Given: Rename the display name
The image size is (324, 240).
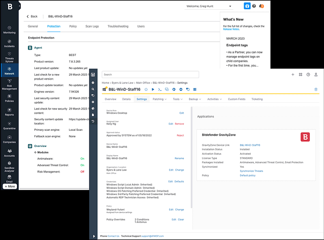Looking at the screenshot, I should [179, 158].
